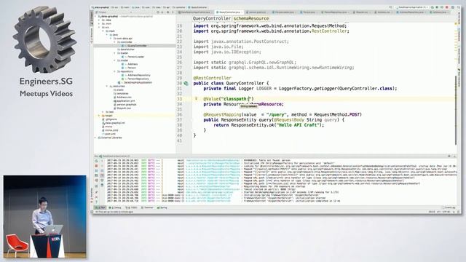
Task: Expand the target folder
Action: pos(99,116)
